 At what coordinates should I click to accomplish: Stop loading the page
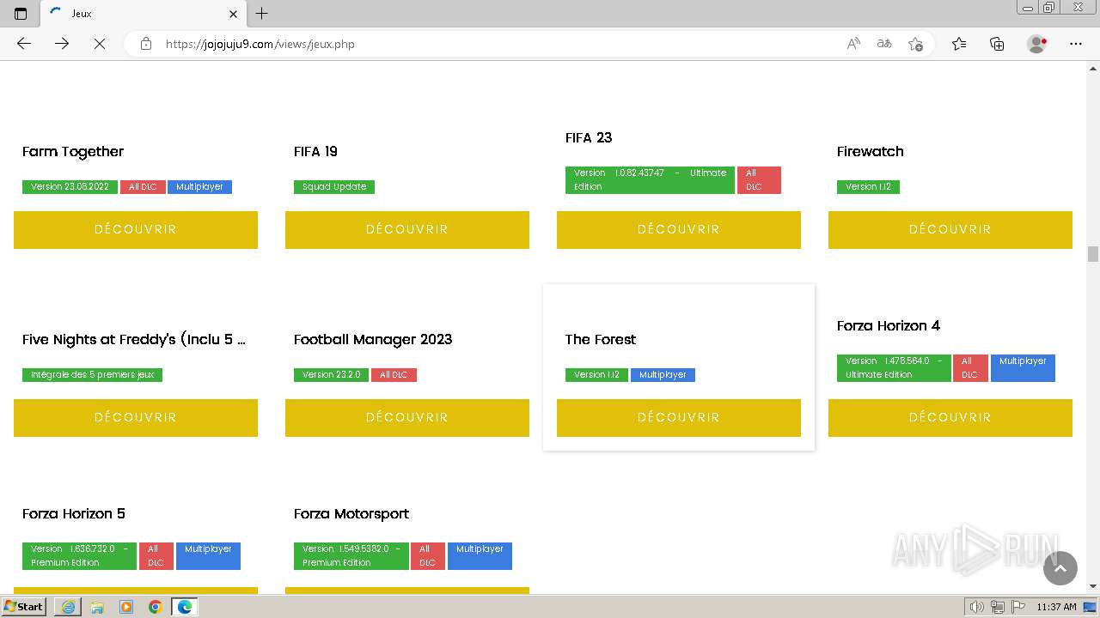coord(100,44)
